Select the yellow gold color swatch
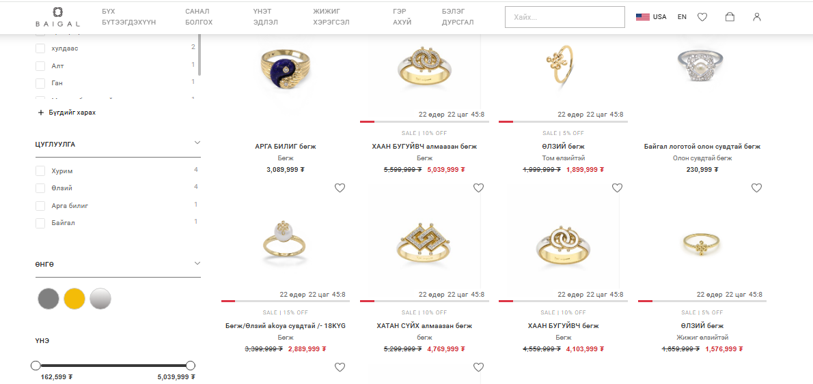Image resolution: width=813 pixels, height=384 pixels. (74, 299)
